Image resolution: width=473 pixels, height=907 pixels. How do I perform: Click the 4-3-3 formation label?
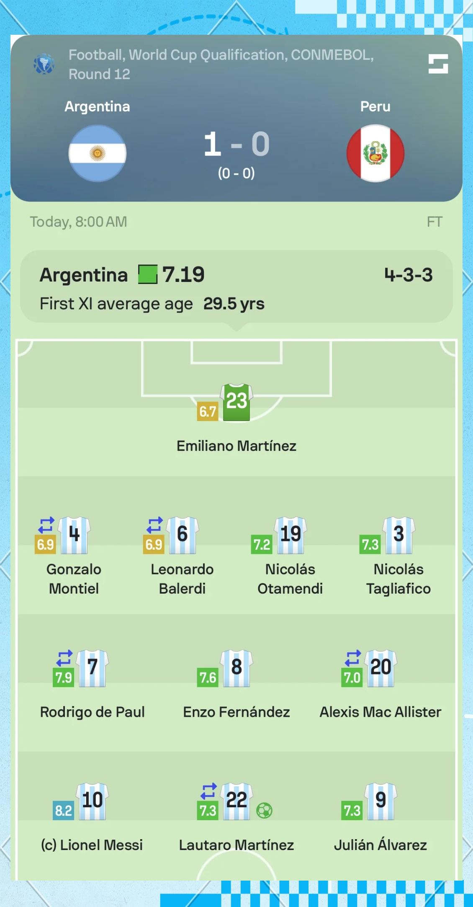pos(409,275)
